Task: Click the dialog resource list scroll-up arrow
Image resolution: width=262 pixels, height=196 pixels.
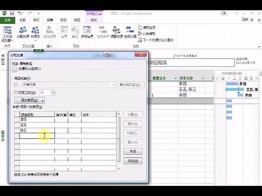Action: (x=118, y=114)
